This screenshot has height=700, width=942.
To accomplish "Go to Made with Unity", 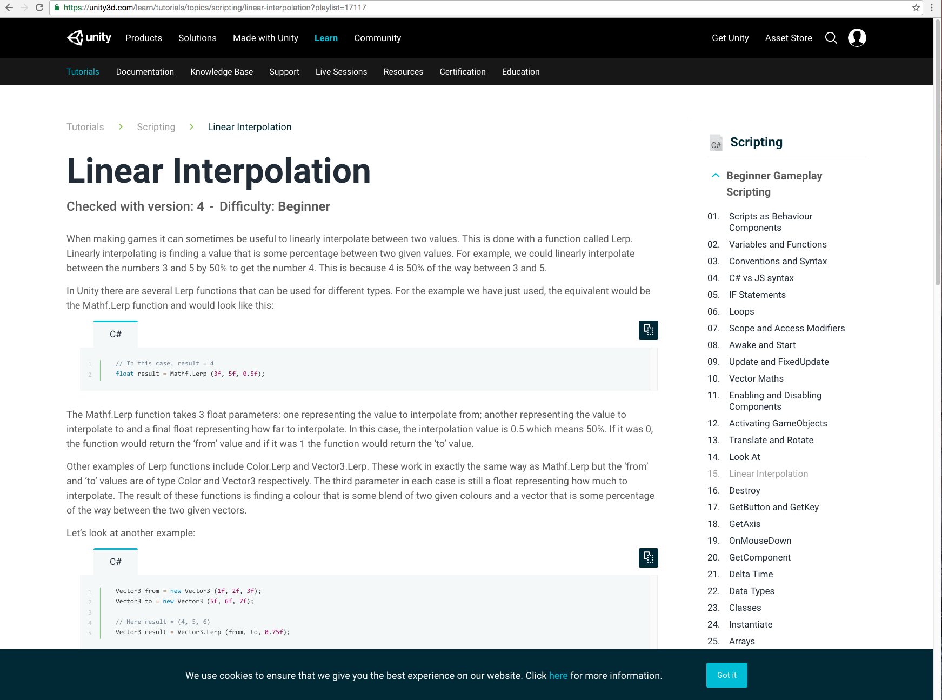I will 265,38.
